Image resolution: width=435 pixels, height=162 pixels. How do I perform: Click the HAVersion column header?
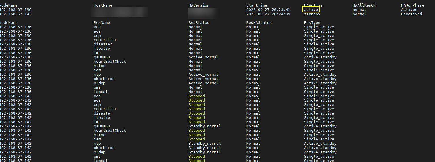pos(199,5)
